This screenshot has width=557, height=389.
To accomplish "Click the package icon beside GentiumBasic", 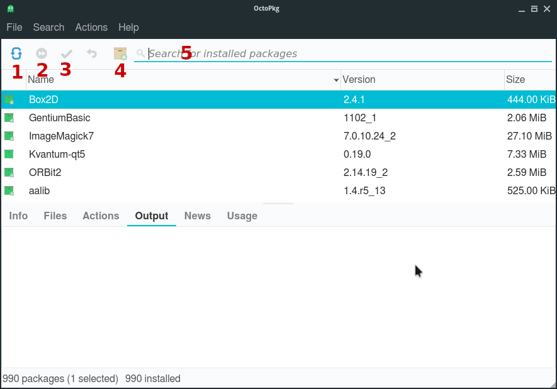I will coord(9,118).
